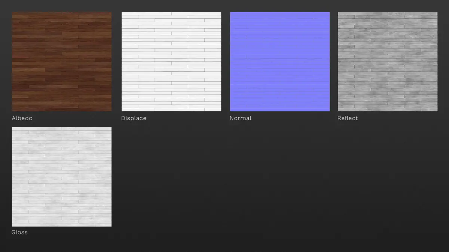
Task: Click the "Normal" label
Action: tap(241, 118)
